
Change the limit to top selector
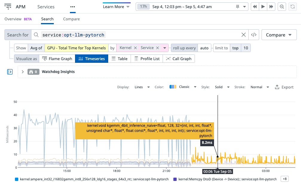(x=235, y=48)
